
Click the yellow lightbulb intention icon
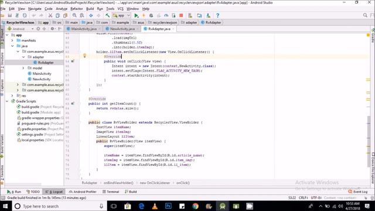pos(84,56)
